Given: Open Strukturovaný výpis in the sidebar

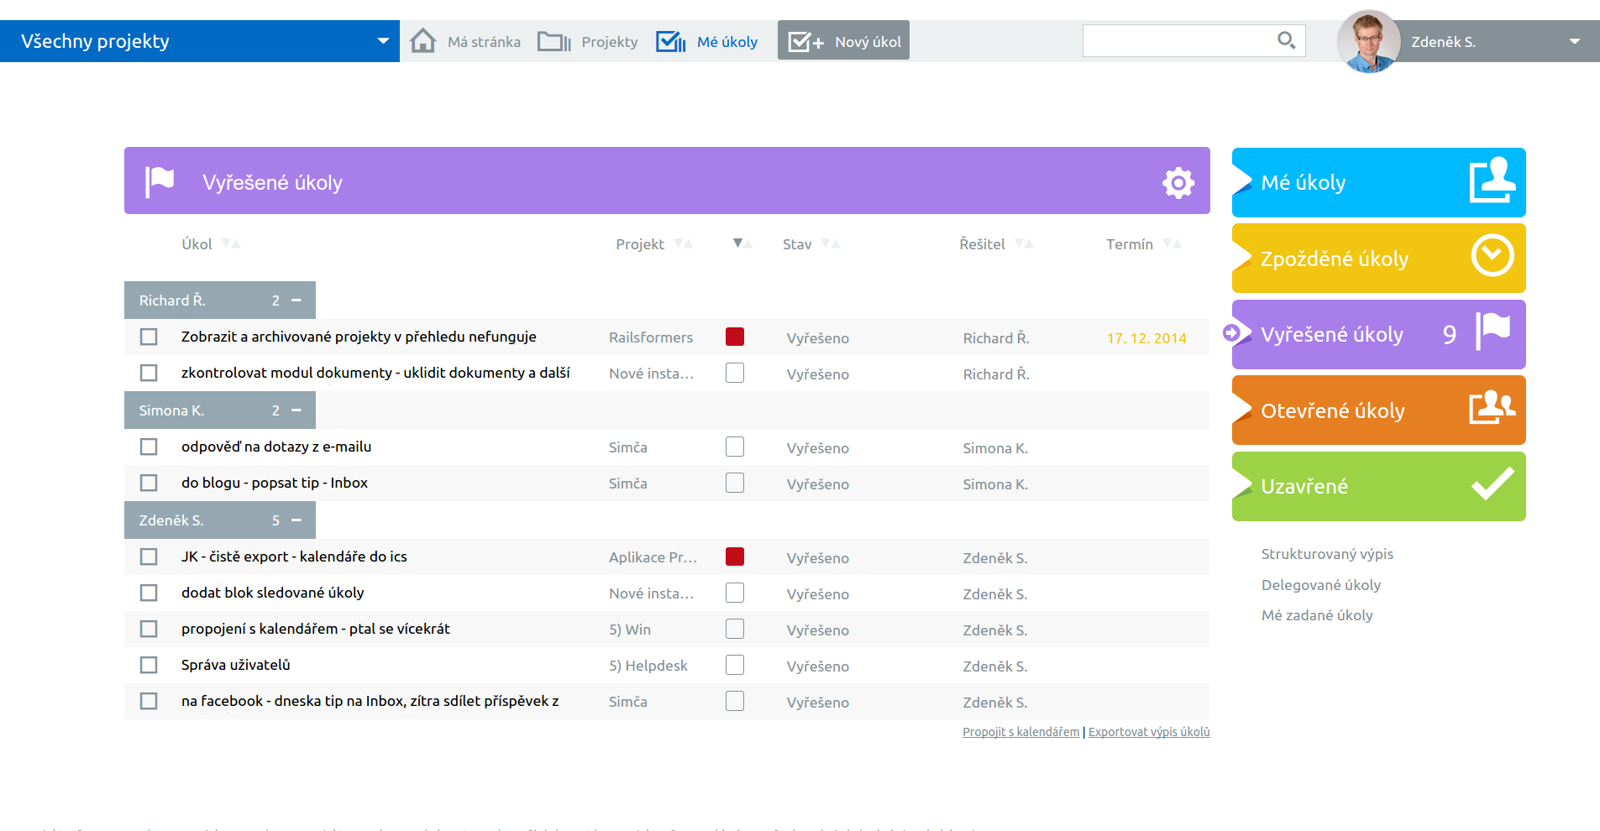Looking at the screenshot, I should [1327, 554].
